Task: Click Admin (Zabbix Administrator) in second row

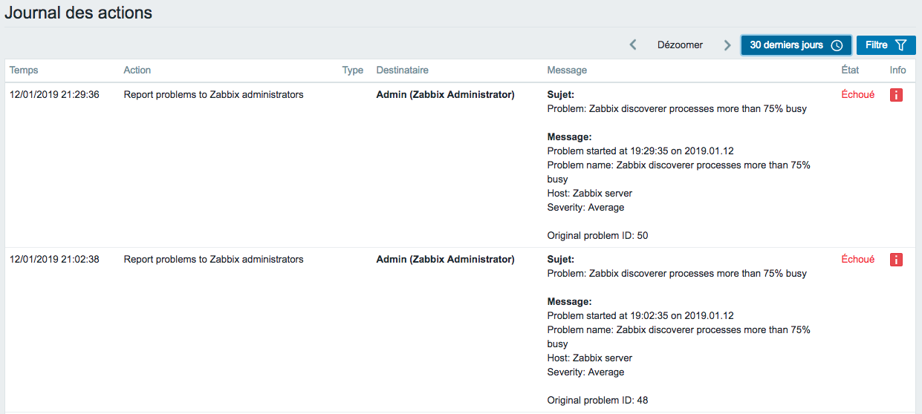Action: pyautogui.click(x=445, y=260)
